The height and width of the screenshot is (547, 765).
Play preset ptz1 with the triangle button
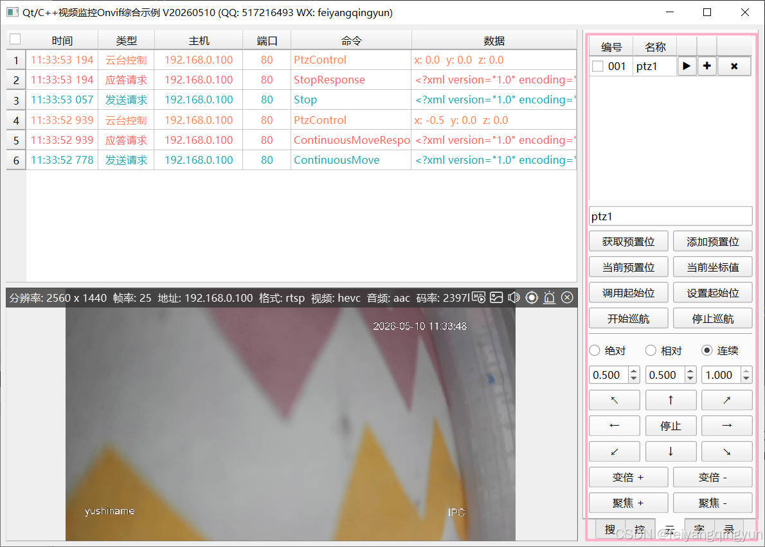click(687, 65)
